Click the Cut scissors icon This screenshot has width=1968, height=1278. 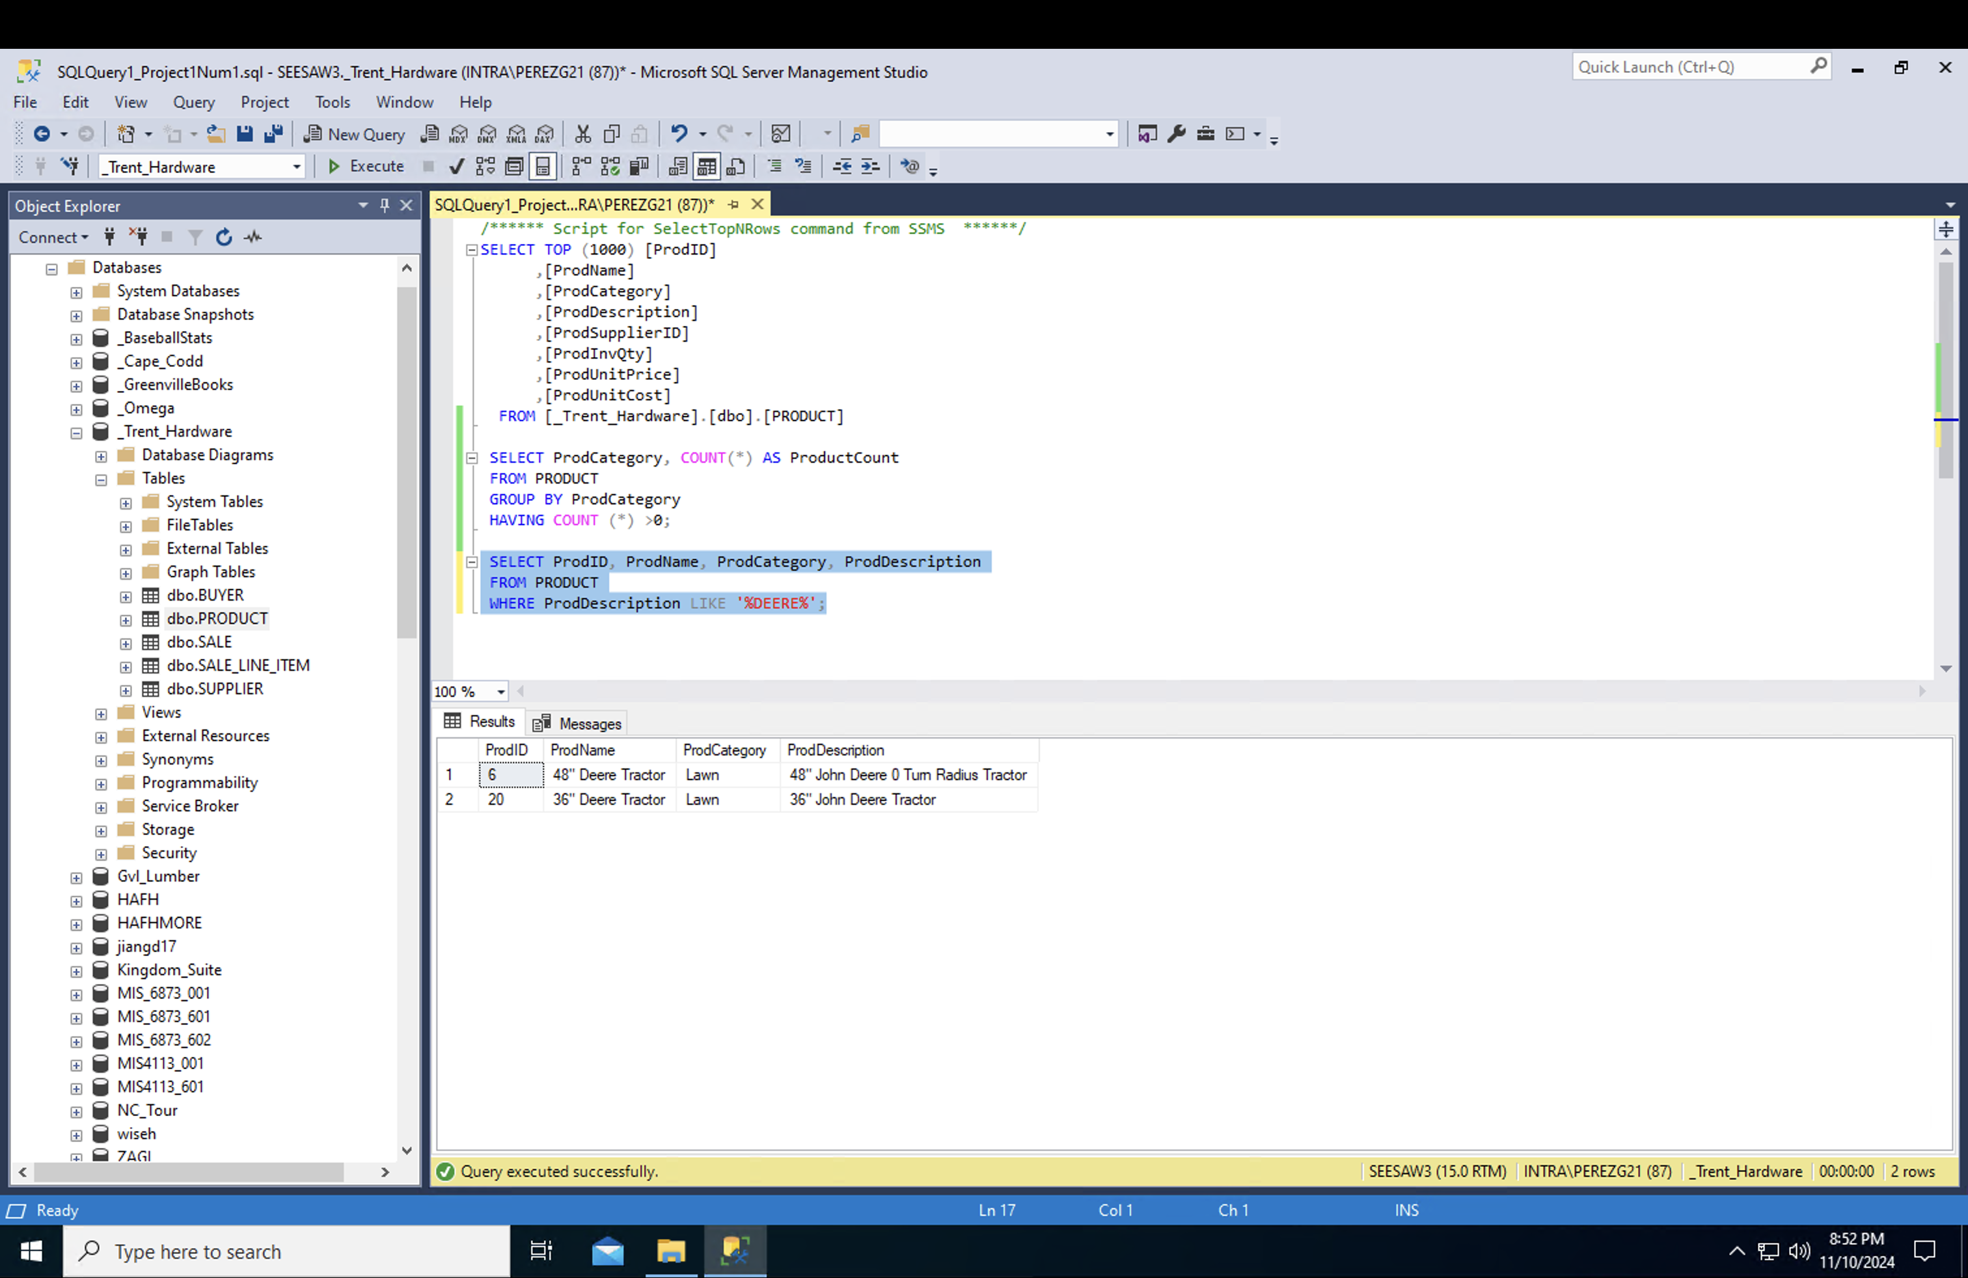[x=583, y=134]
